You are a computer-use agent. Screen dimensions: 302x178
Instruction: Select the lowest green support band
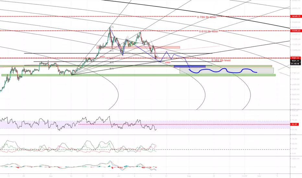click(138, 75)
